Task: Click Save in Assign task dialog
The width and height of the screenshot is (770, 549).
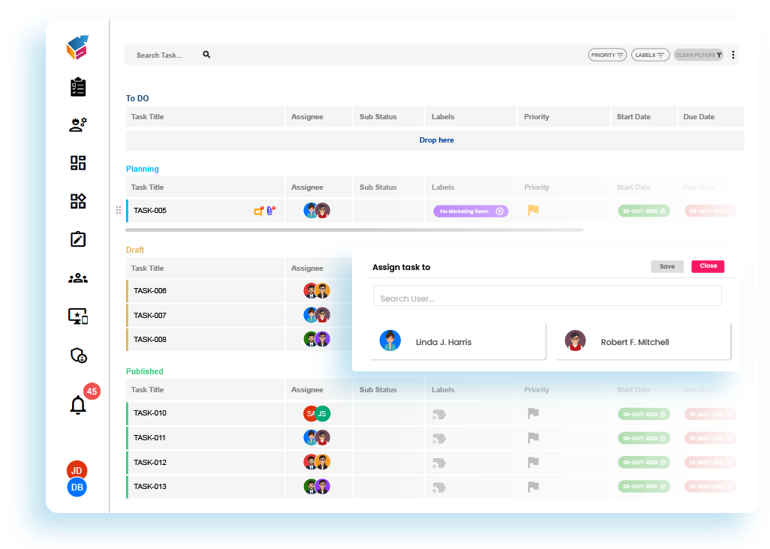Action: click(667, 266)
